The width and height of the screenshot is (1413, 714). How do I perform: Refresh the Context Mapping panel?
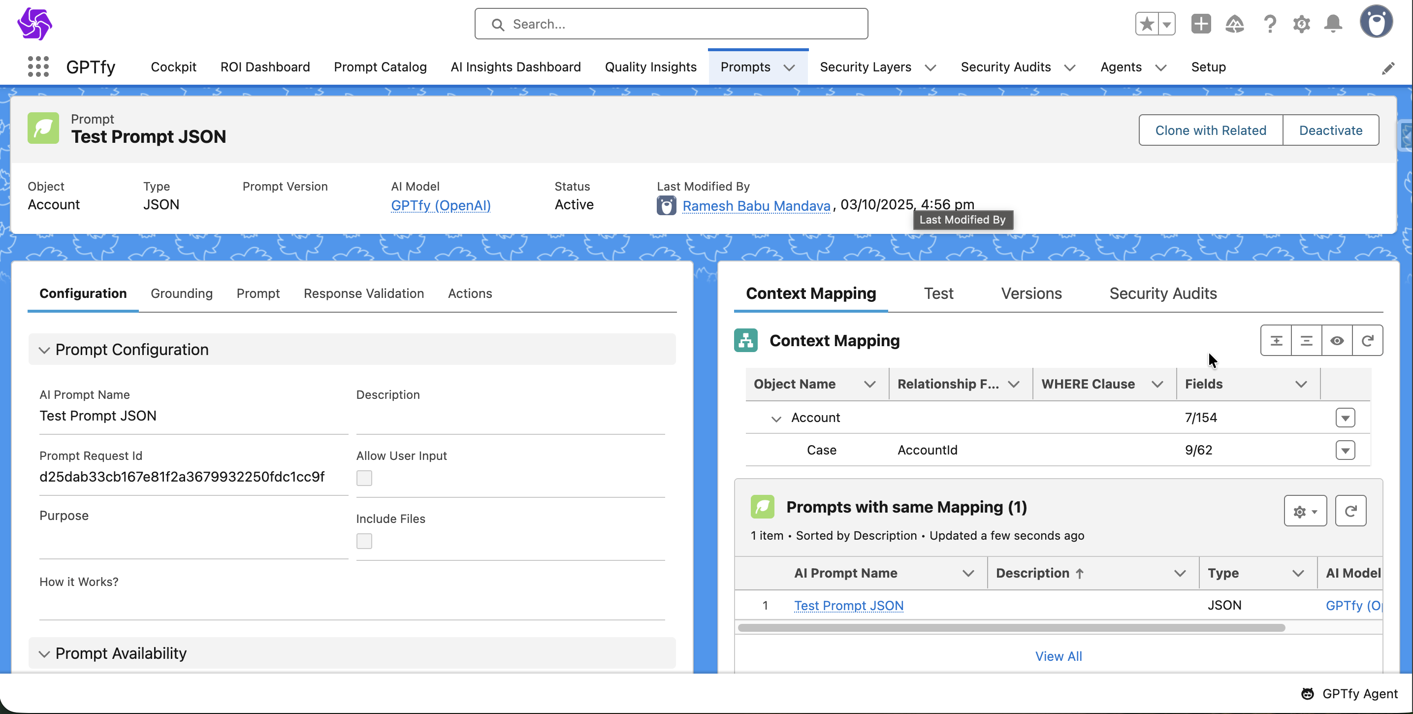click(x=1367, y=341)
